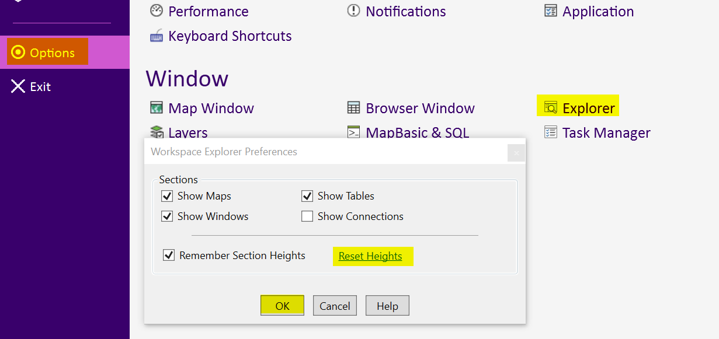The height and width of the screenshot is (339, 719).
Task: Click the Application settings icon
Action: [550, 11]
